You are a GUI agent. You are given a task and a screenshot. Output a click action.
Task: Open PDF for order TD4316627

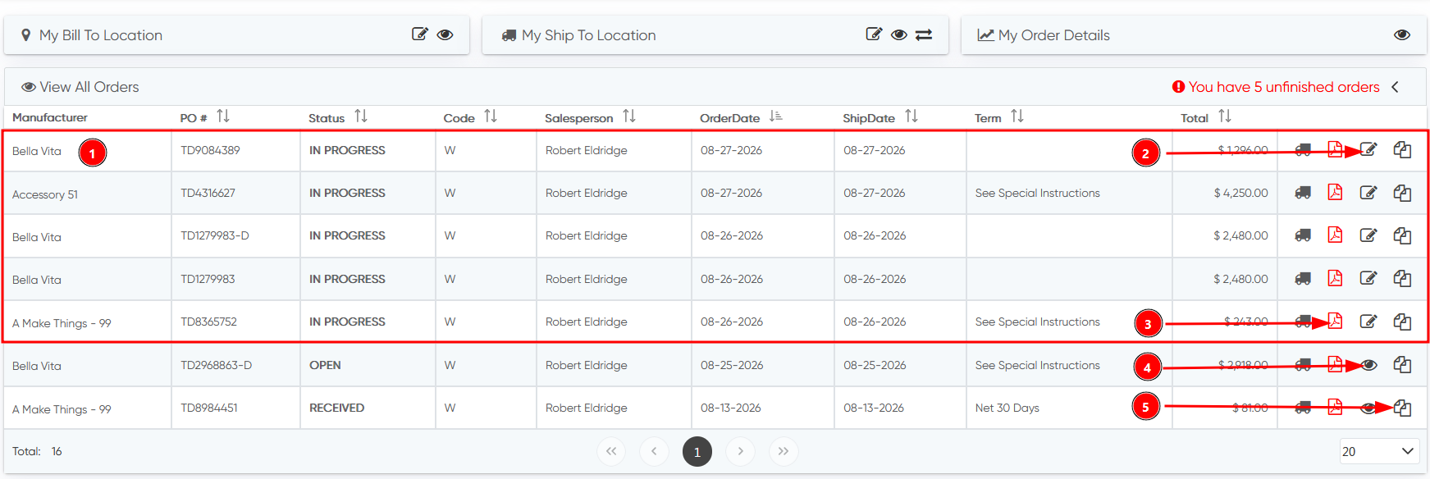coord(1336,192)
